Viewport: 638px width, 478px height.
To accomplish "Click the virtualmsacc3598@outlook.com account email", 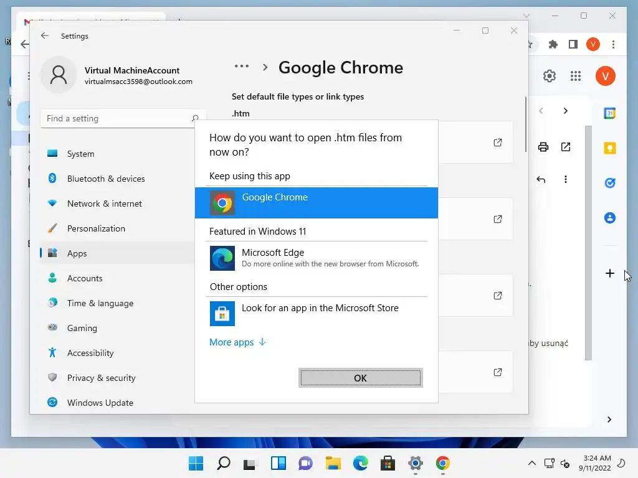I will click(138, 82).
